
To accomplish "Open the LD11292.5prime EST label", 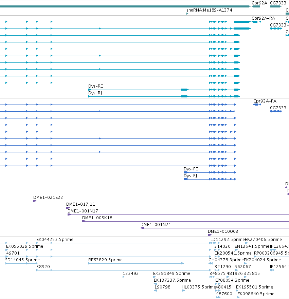I will (x=228, y=240).
